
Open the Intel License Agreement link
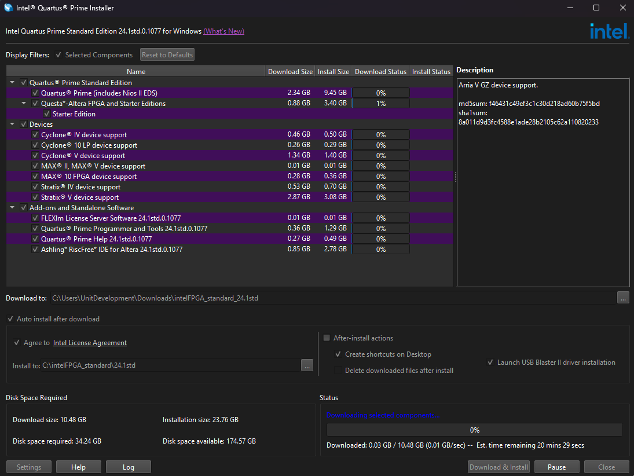pyautogui.click(x=90, y=343)
